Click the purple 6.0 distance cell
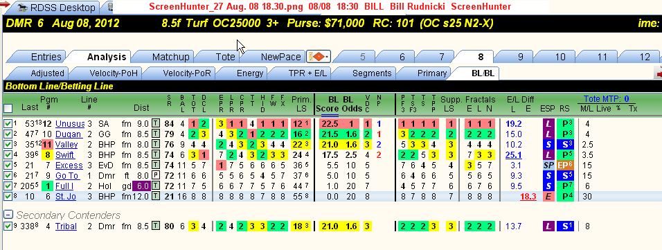Image resolution: width=662 pixels, height=250 pixels. (x=141, y=186)
